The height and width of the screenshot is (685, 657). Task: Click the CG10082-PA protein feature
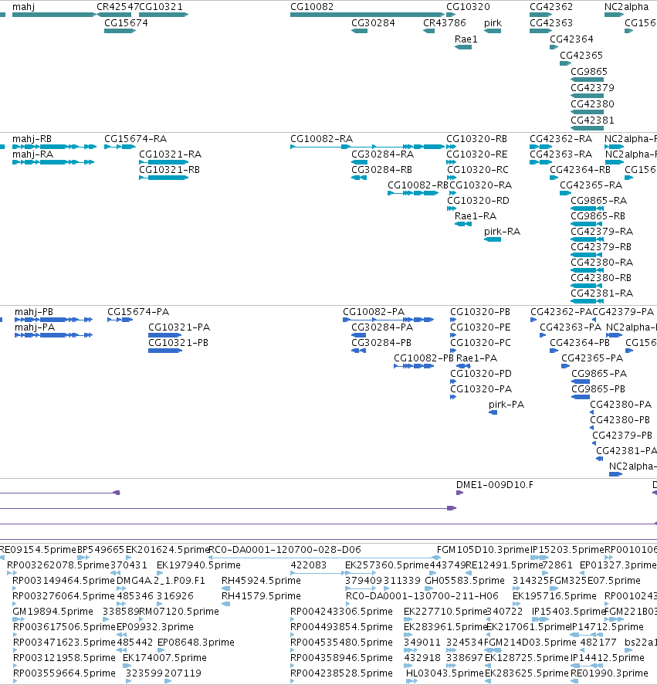coord(388,320)
